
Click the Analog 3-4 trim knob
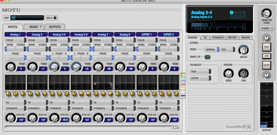tap(54, 67)
